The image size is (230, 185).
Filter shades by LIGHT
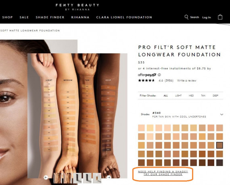(x=178, y=96)
